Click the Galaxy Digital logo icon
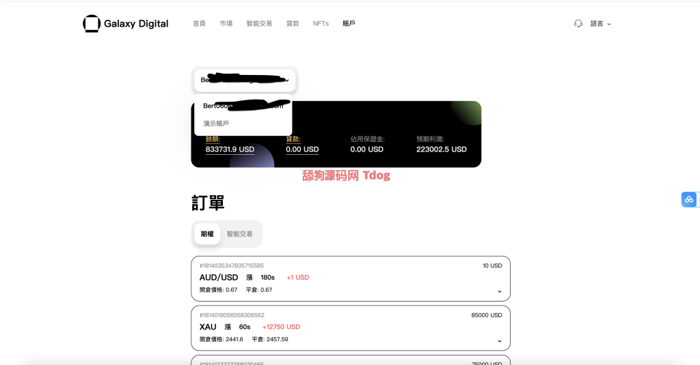Image resolution: width=700 pixels, height=365 pixels. [x=92, y=24]
